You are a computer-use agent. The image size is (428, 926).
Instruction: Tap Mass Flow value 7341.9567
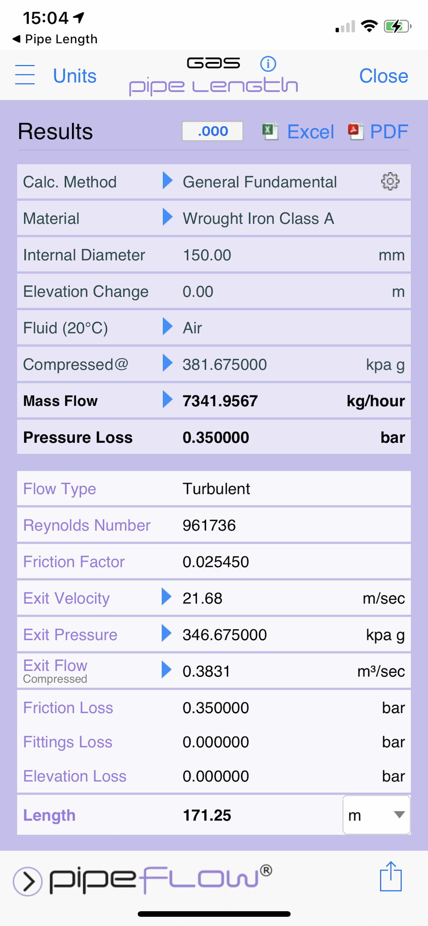[x=220, y=401]
